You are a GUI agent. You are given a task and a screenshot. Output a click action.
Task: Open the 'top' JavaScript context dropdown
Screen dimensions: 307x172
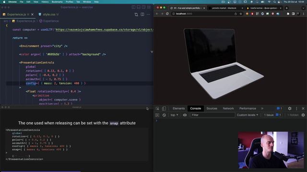click(x=174, y=115)
